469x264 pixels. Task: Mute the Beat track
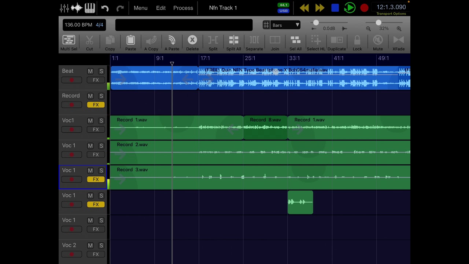[x=90, y=71]
